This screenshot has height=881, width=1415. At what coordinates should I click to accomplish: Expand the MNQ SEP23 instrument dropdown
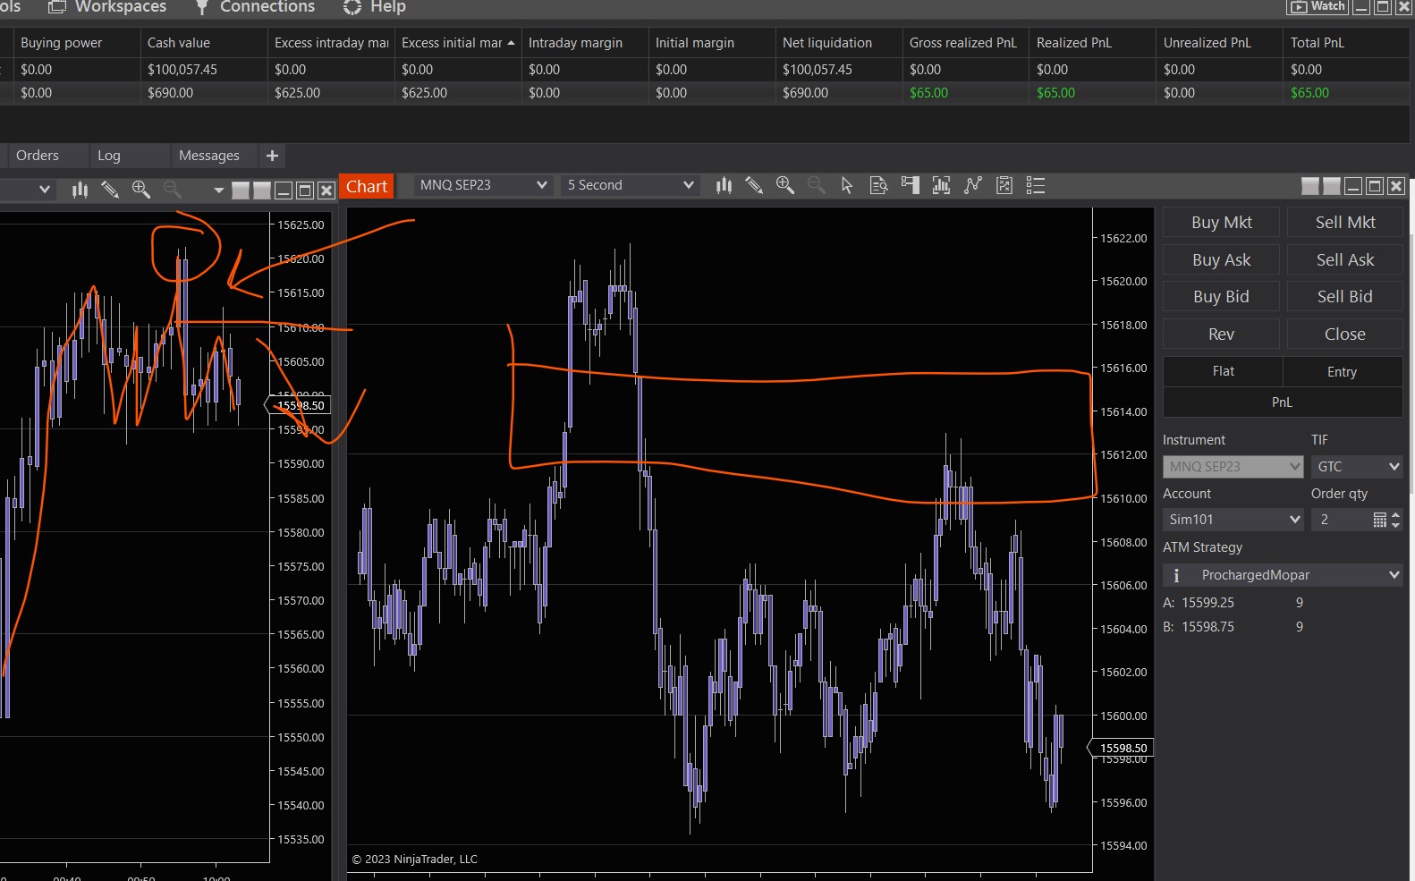[483, 185]
